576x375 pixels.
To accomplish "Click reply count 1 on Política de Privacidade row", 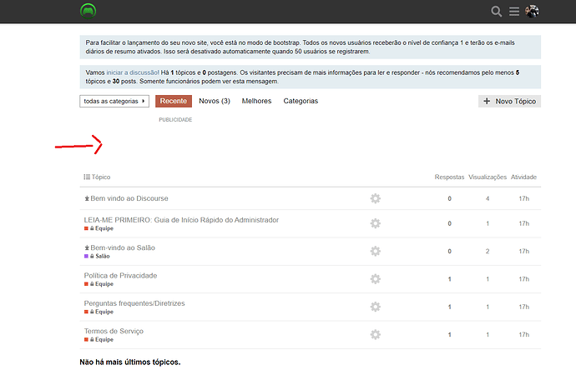I will point(449,279).
